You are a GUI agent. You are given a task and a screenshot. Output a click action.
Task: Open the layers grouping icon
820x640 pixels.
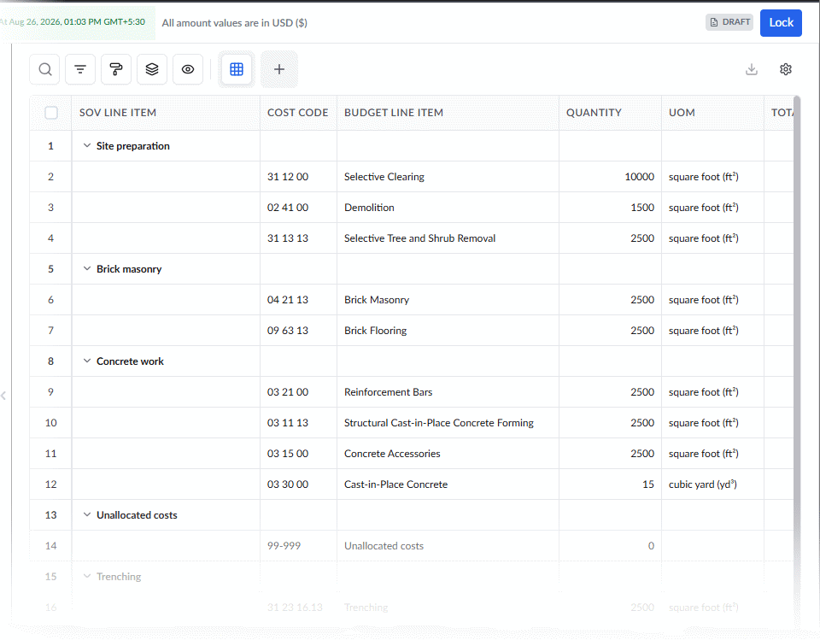pyautogui.click(x=152, y=69)
